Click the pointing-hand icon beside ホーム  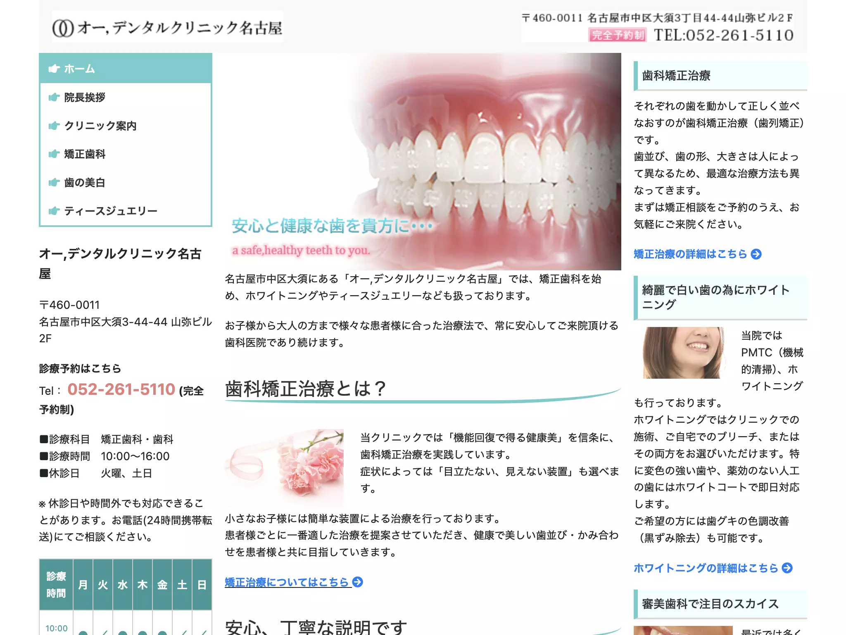54,69
